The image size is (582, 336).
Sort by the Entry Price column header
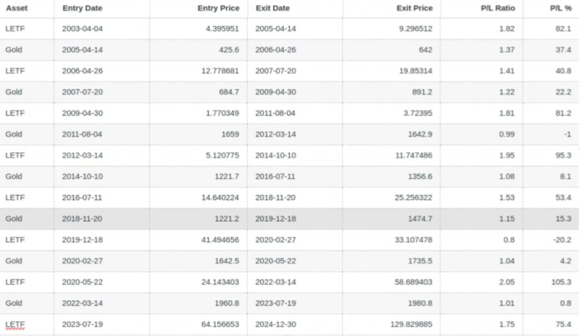(218, 8)
